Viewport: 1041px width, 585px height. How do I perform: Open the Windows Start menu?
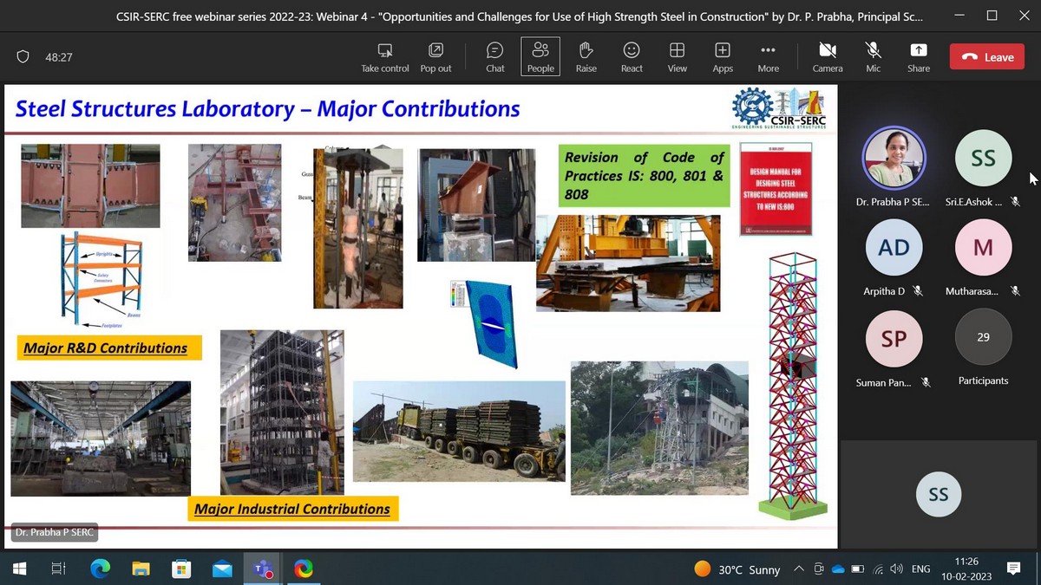(19, 569)
